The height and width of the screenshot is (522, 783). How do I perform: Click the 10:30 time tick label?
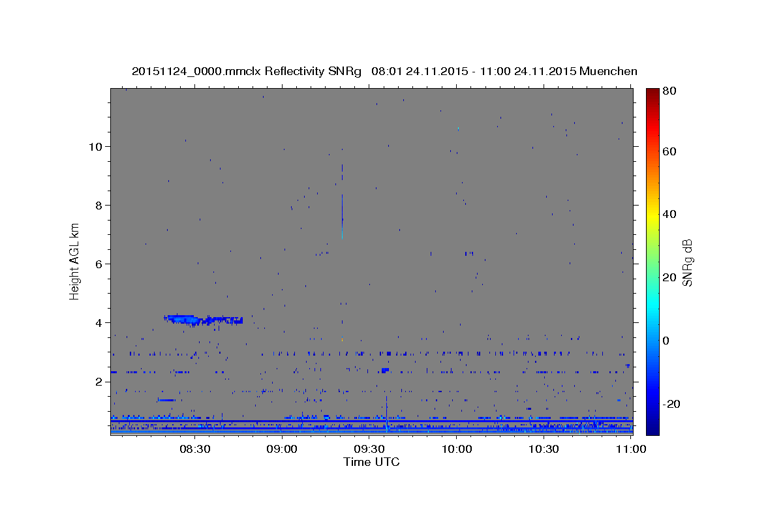click(544, 449)
